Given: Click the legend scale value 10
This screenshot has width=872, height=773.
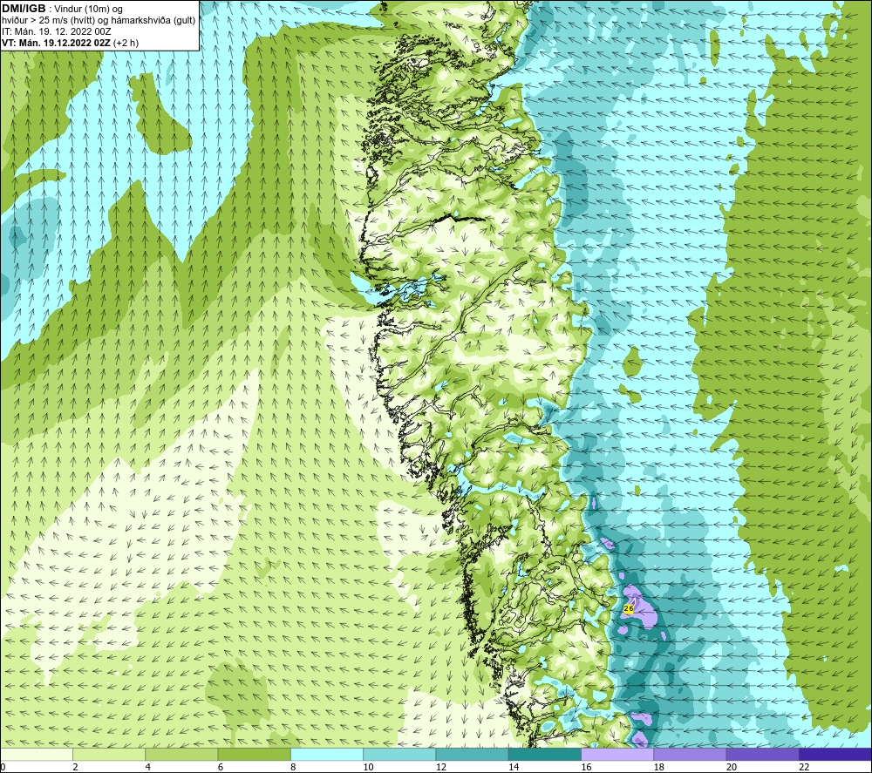Looking at the screenshot, I should (369, 767).
